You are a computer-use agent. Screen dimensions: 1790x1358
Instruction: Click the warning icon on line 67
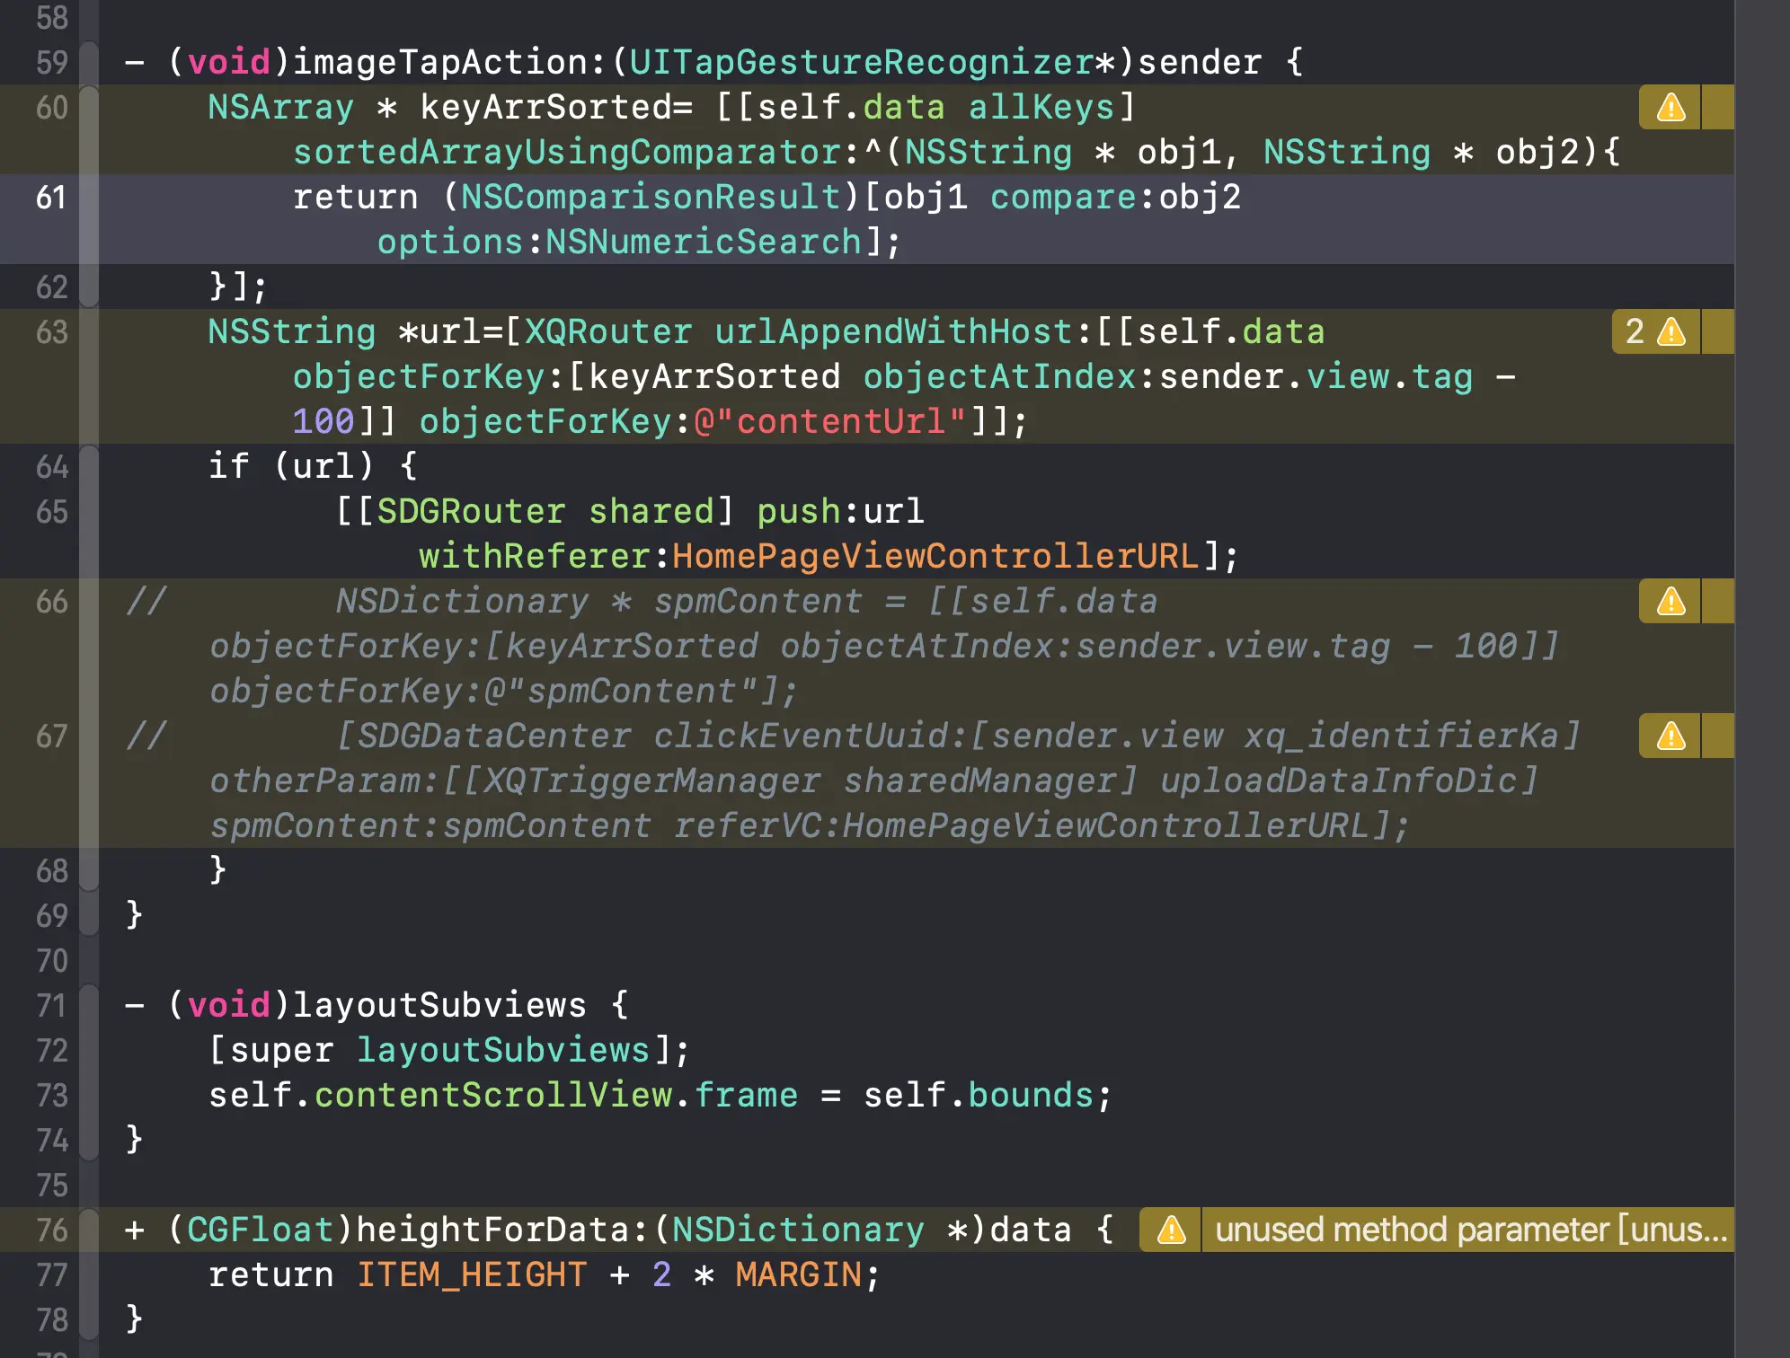coord(1670,736)
